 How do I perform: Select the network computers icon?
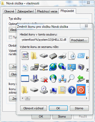(x=62, y=78)
